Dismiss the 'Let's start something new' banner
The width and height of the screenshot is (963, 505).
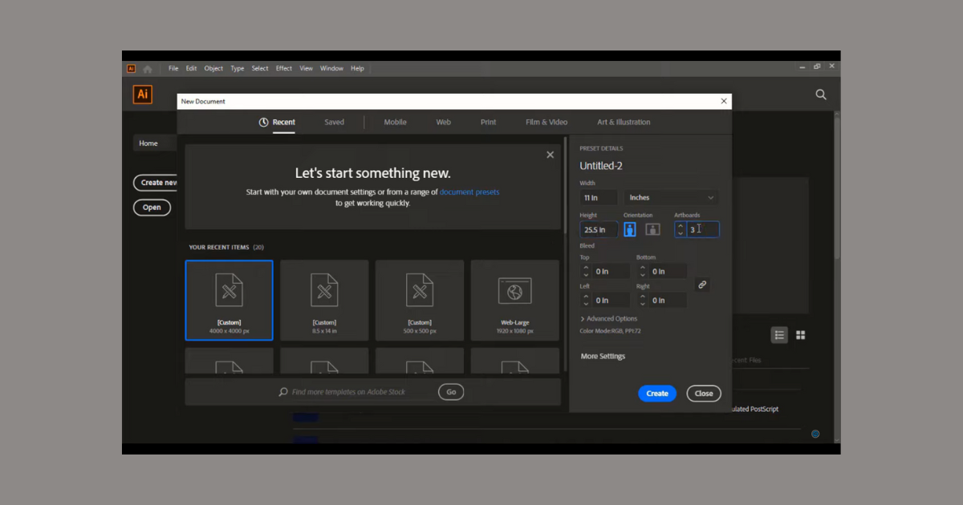(x=550, y=155)
